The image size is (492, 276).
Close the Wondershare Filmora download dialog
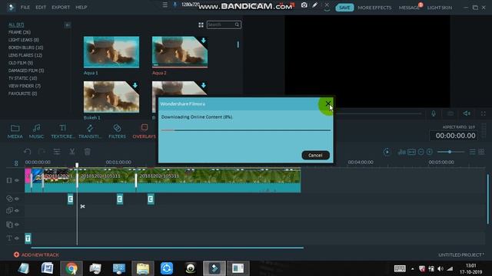[328, 103]
